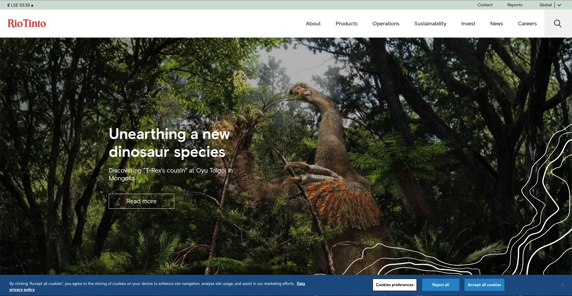This screenshot has height=296, width=572.
Task: Go to the Operations section
Action: pyautogui.click(x=386, y=24)
